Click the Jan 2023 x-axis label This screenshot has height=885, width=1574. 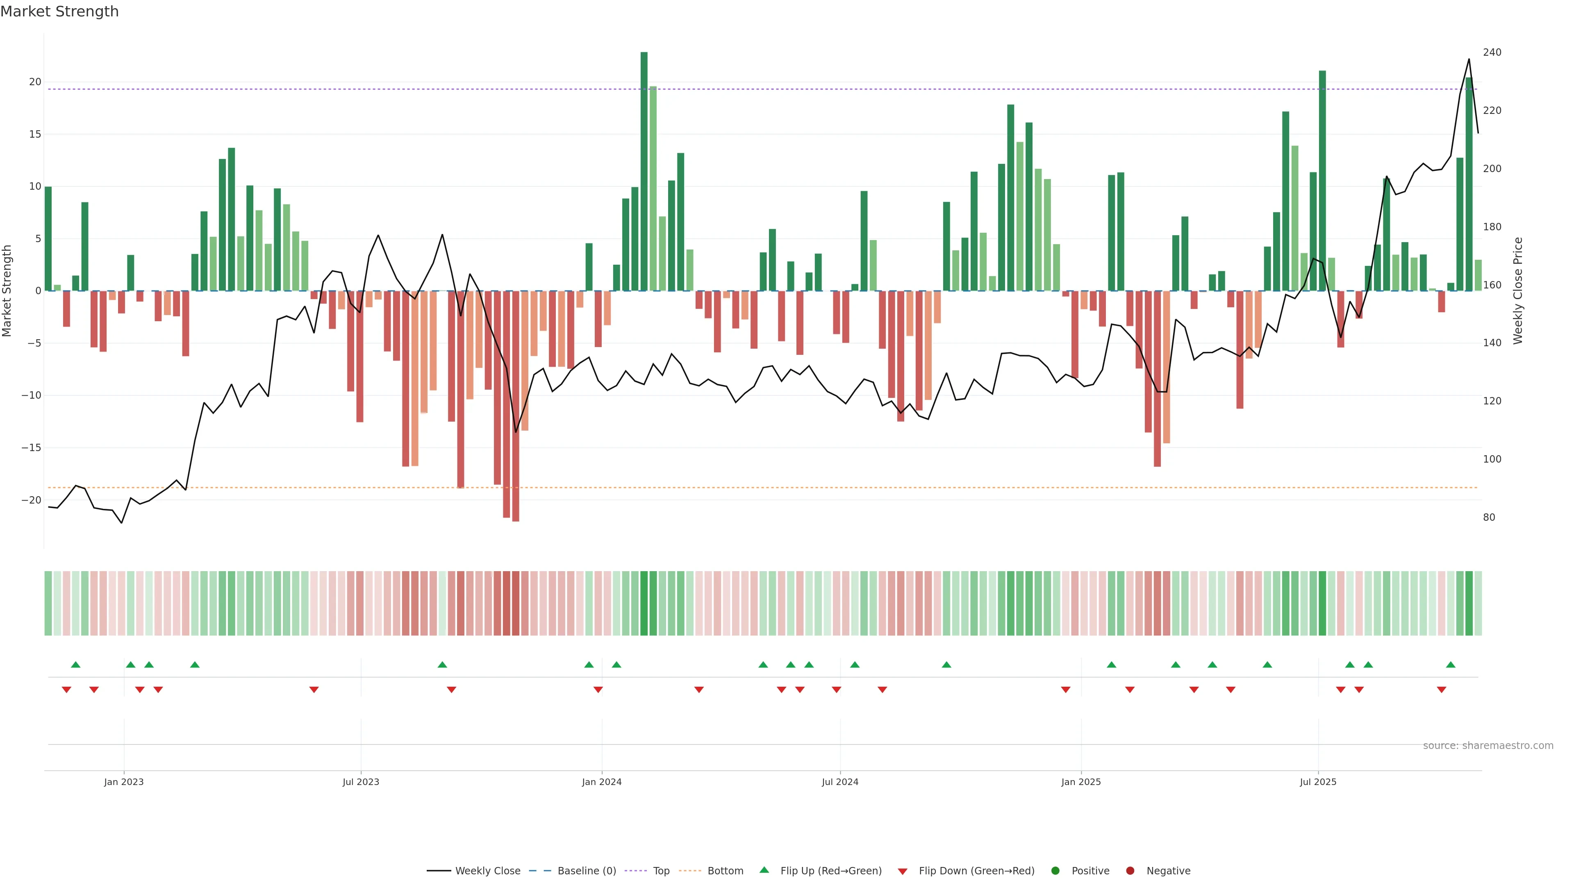tap(123, 782)
